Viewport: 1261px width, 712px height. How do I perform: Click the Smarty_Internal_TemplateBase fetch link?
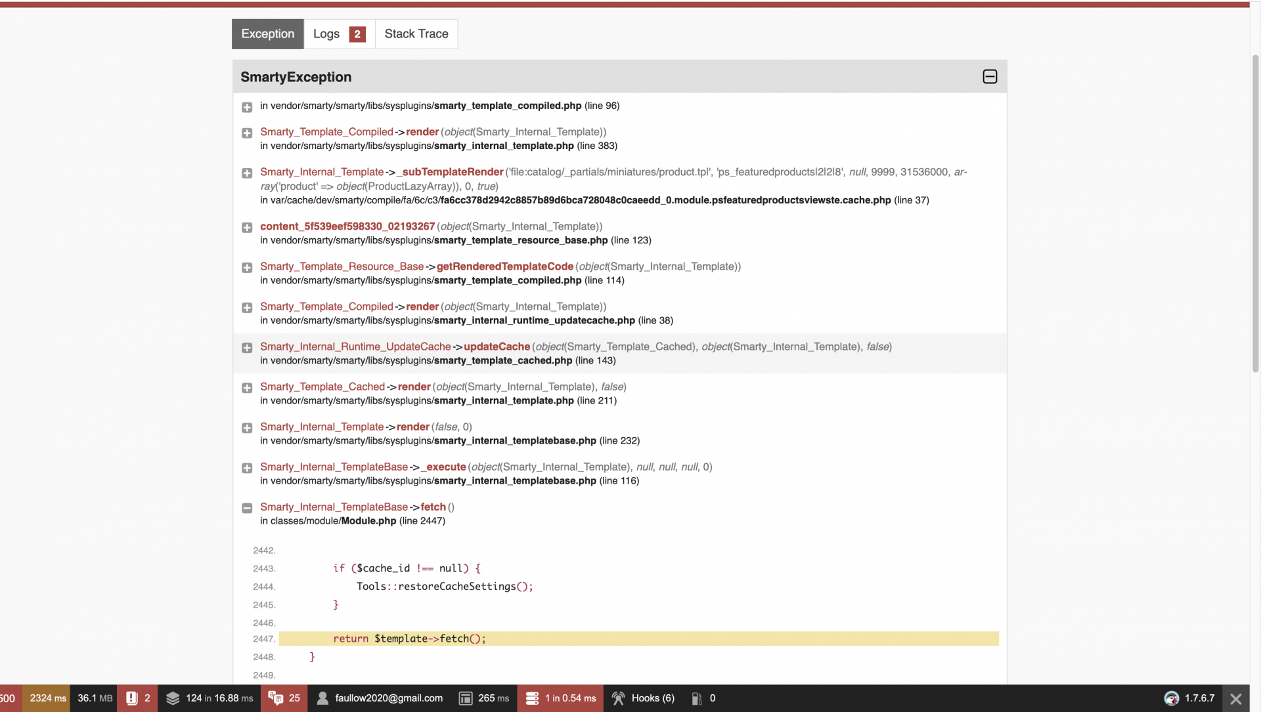(x=433, y=507)
